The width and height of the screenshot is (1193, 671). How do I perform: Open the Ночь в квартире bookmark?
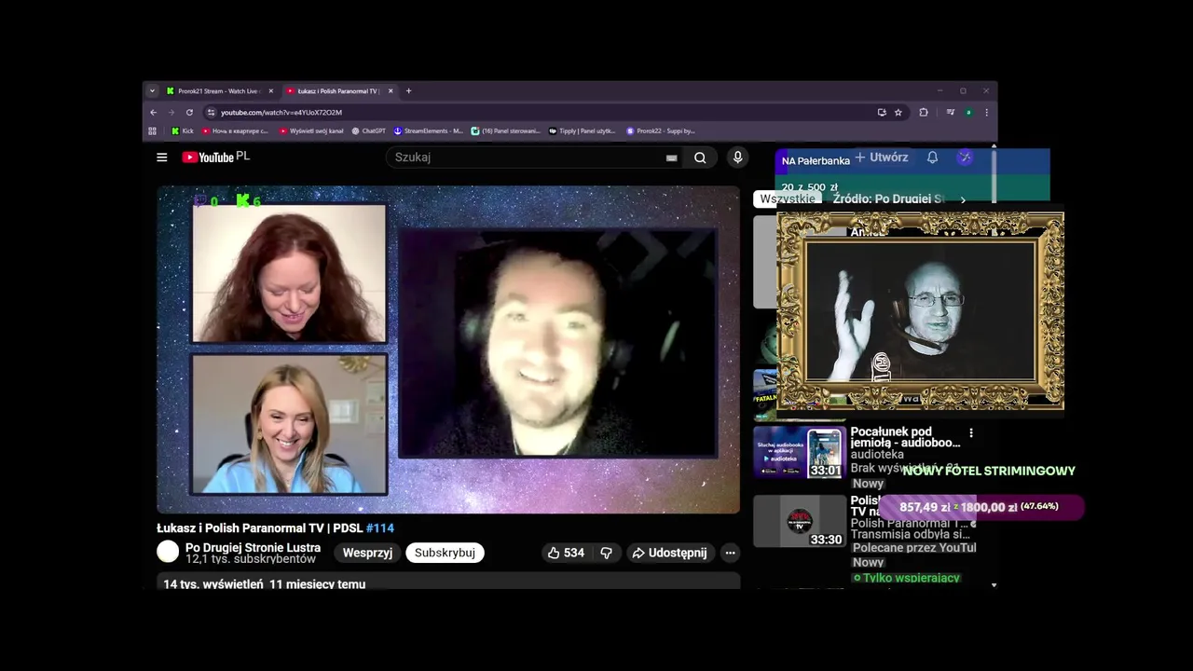[235, 131]
